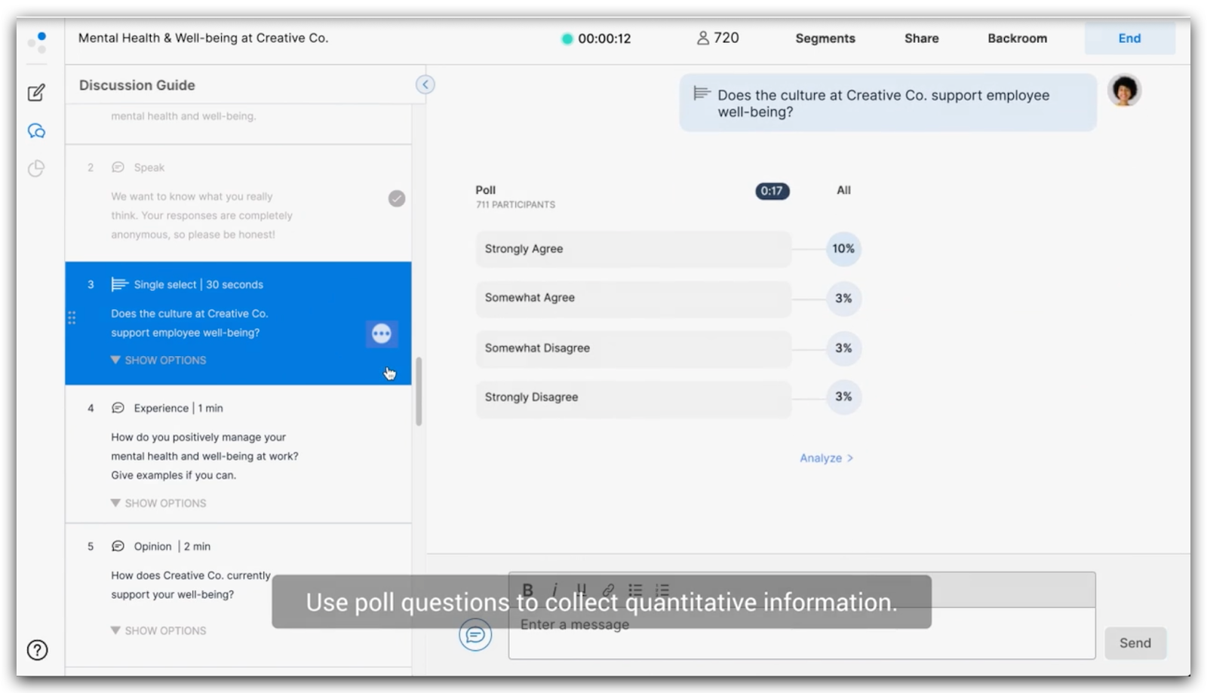Collapse the Discussion Guide panel arrow
The width and height of the screenshot is (1207, 693).
point(425,84)
